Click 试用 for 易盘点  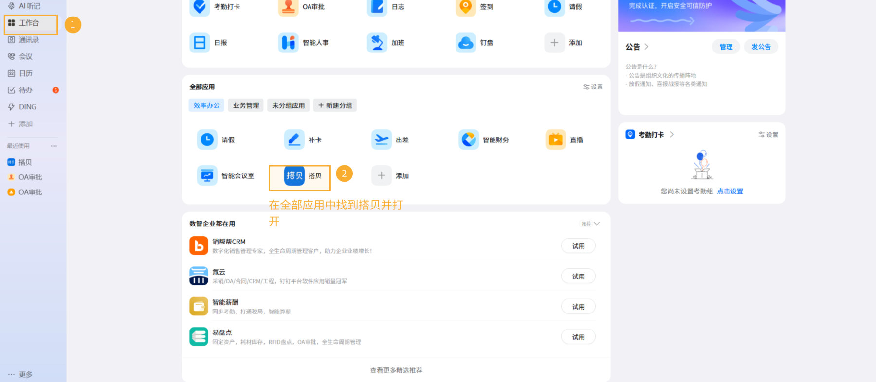point(578,337)
